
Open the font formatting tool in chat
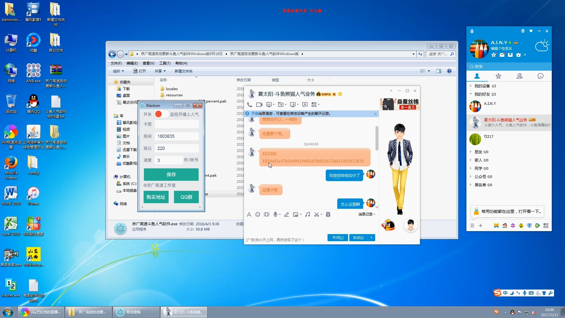[249, 214]
